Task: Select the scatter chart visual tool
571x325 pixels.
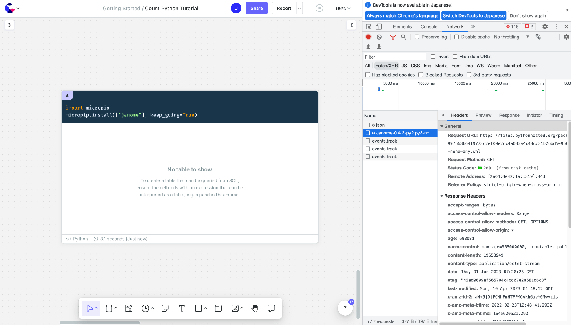Action: point(128,308)
